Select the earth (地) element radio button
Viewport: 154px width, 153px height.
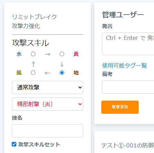click(62, 73)
